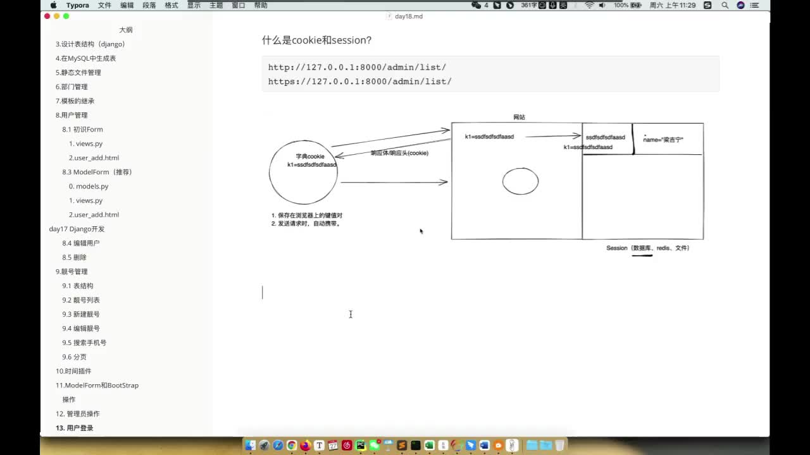This screenshot has width=810, height=455.
Task: Jump to outline item 3.设计表结构（django）
Action: [x=90, y=44]
